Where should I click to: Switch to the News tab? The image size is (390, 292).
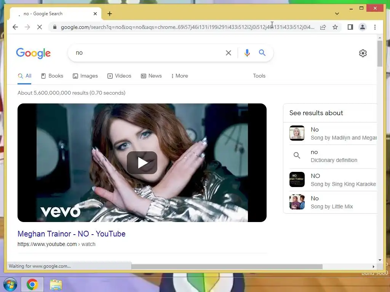151,76
